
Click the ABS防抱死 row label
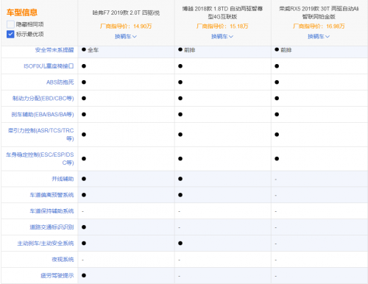tap(60, 82)
